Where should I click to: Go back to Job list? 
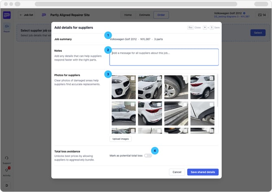click(26, 15)
